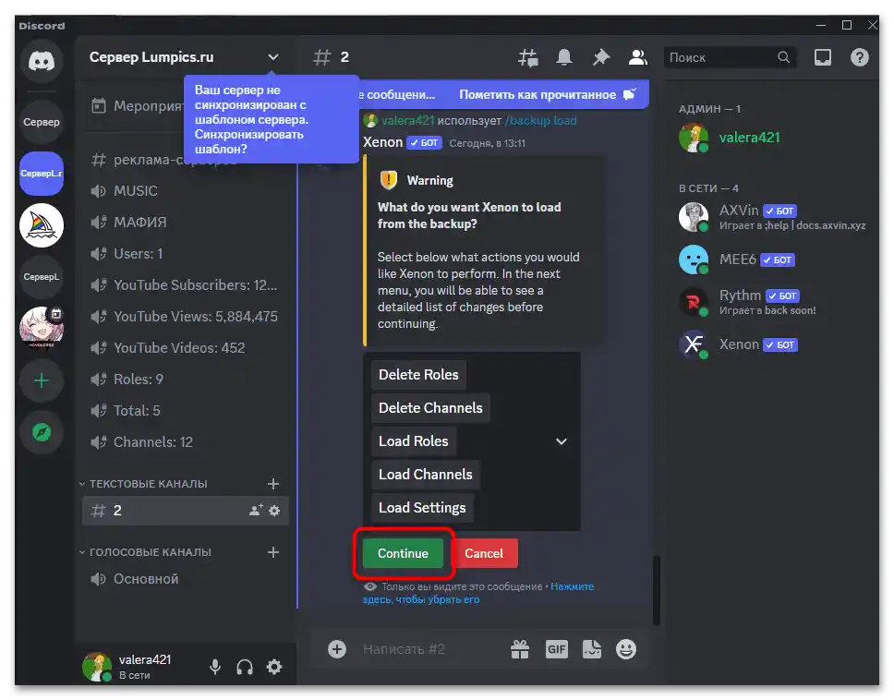Open valera421 user panel avatar
The height and width of the screenshot is (700, 894).
[x=97, y=667]
